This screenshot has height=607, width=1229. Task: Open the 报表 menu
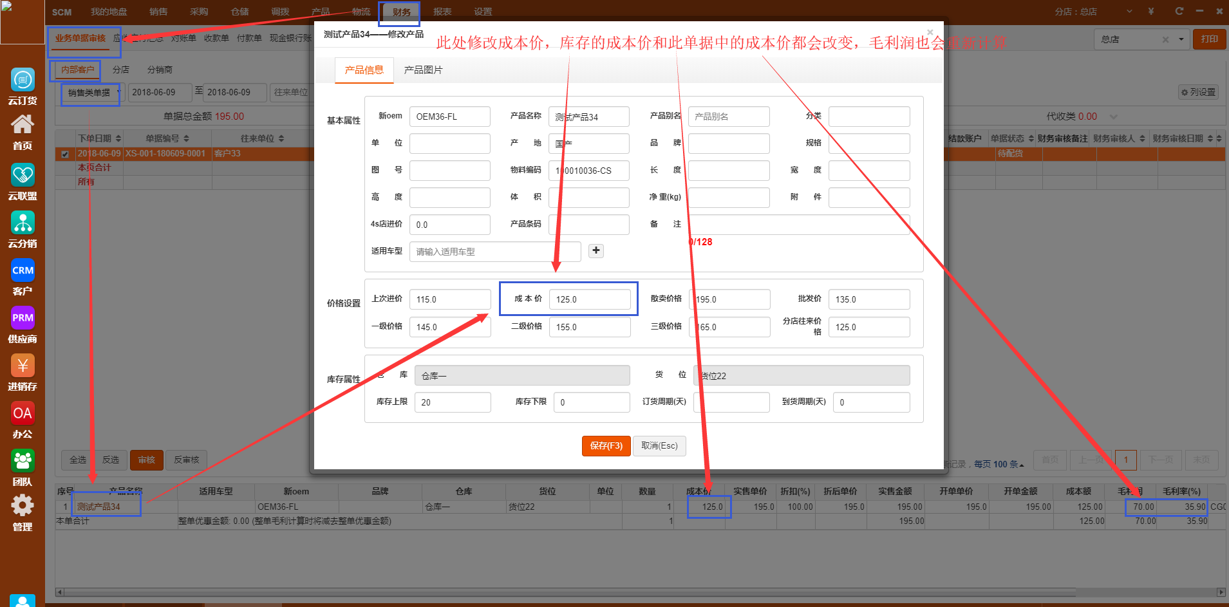442,12
